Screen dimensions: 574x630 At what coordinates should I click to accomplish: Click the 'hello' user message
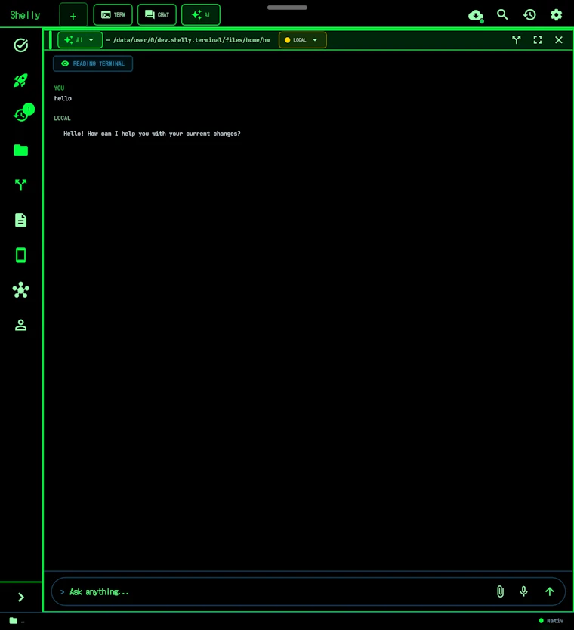click(x=63, y=98)
